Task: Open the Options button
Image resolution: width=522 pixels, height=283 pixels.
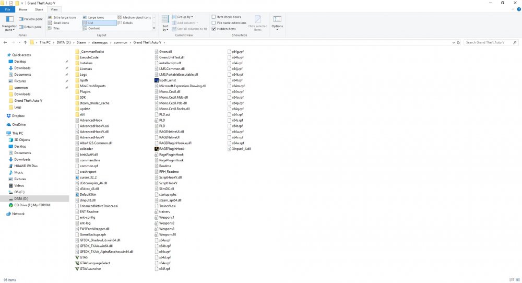Action: coord(277,23)
